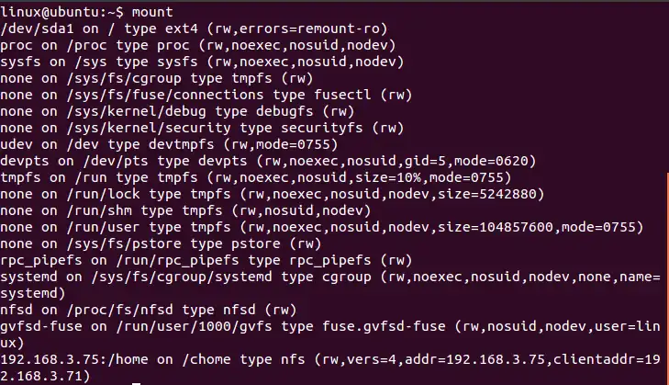Click the /dev/sda1 ext4 mount line
The height and width of the screenshot is (385, 669).
[x=193, y=28]
